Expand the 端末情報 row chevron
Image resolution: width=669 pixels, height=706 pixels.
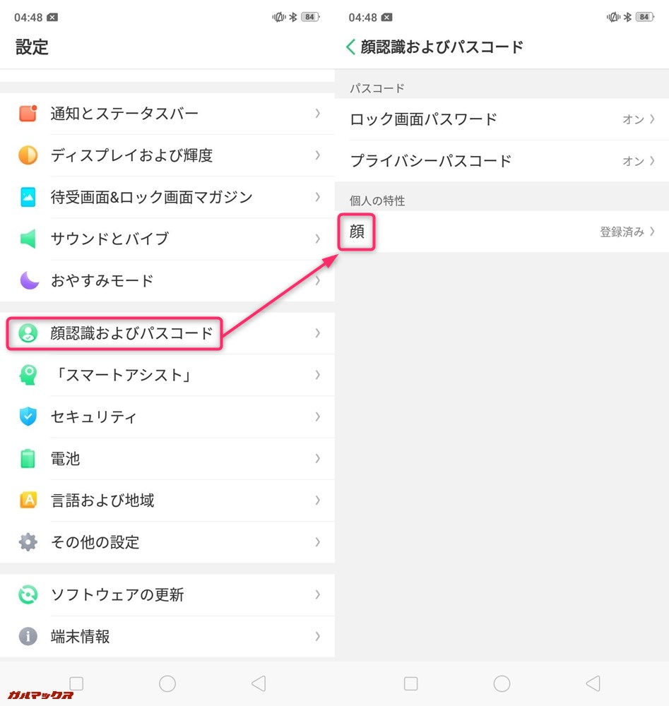[x=318, y=637]
